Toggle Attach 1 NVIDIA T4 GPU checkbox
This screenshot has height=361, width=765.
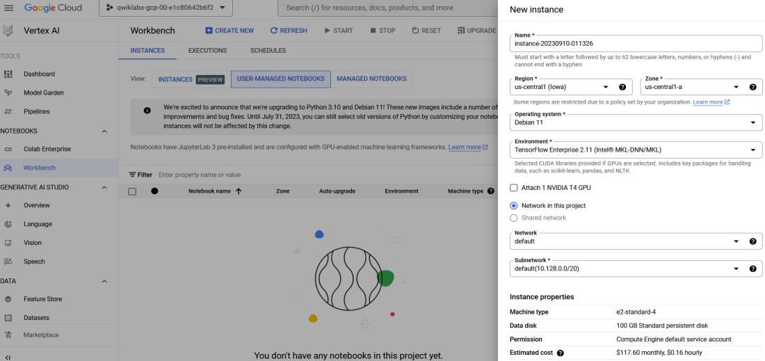[513, 188]
